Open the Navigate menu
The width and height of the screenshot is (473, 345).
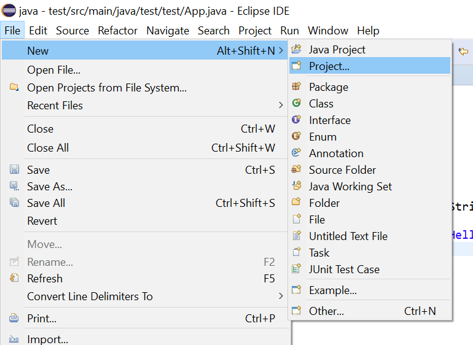[x=168, y=31]
